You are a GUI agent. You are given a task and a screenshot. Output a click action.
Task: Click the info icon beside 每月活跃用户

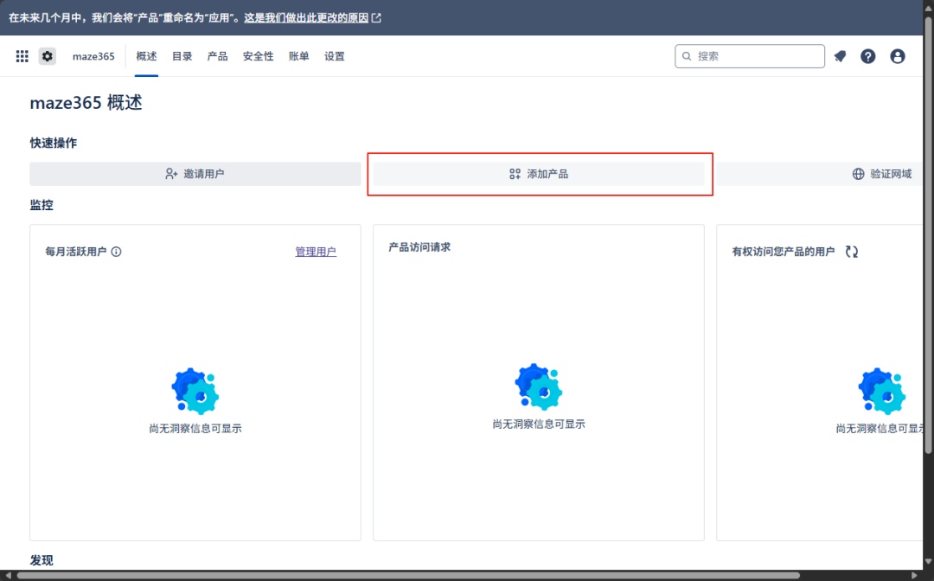point(116,251)
